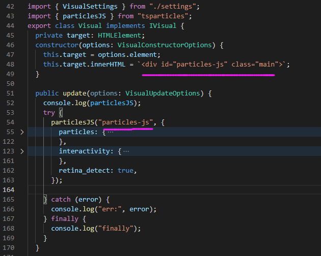Click the finally keyword on line 167
Image resolution: width=321 pixels, height=256 pixels.
(65, 218)
